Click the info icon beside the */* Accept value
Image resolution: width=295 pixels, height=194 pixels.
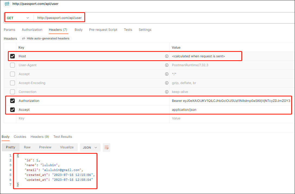click(x=167, y=74)
